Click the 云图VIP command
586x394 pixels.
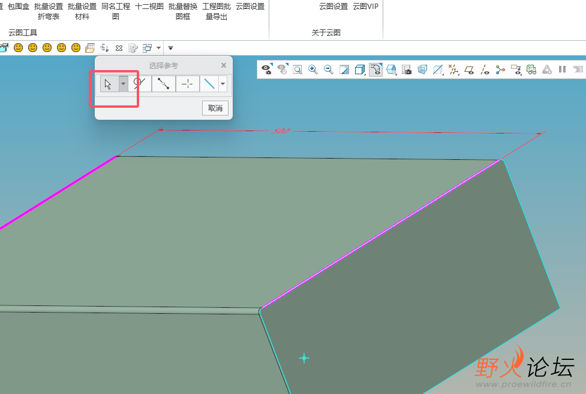point(365,7)
